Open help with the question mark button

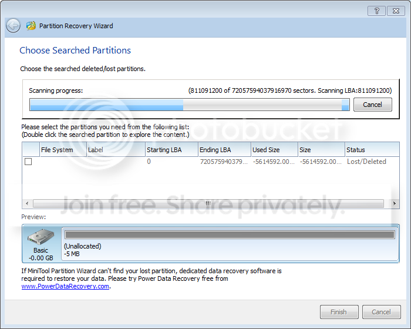point(377,11)
